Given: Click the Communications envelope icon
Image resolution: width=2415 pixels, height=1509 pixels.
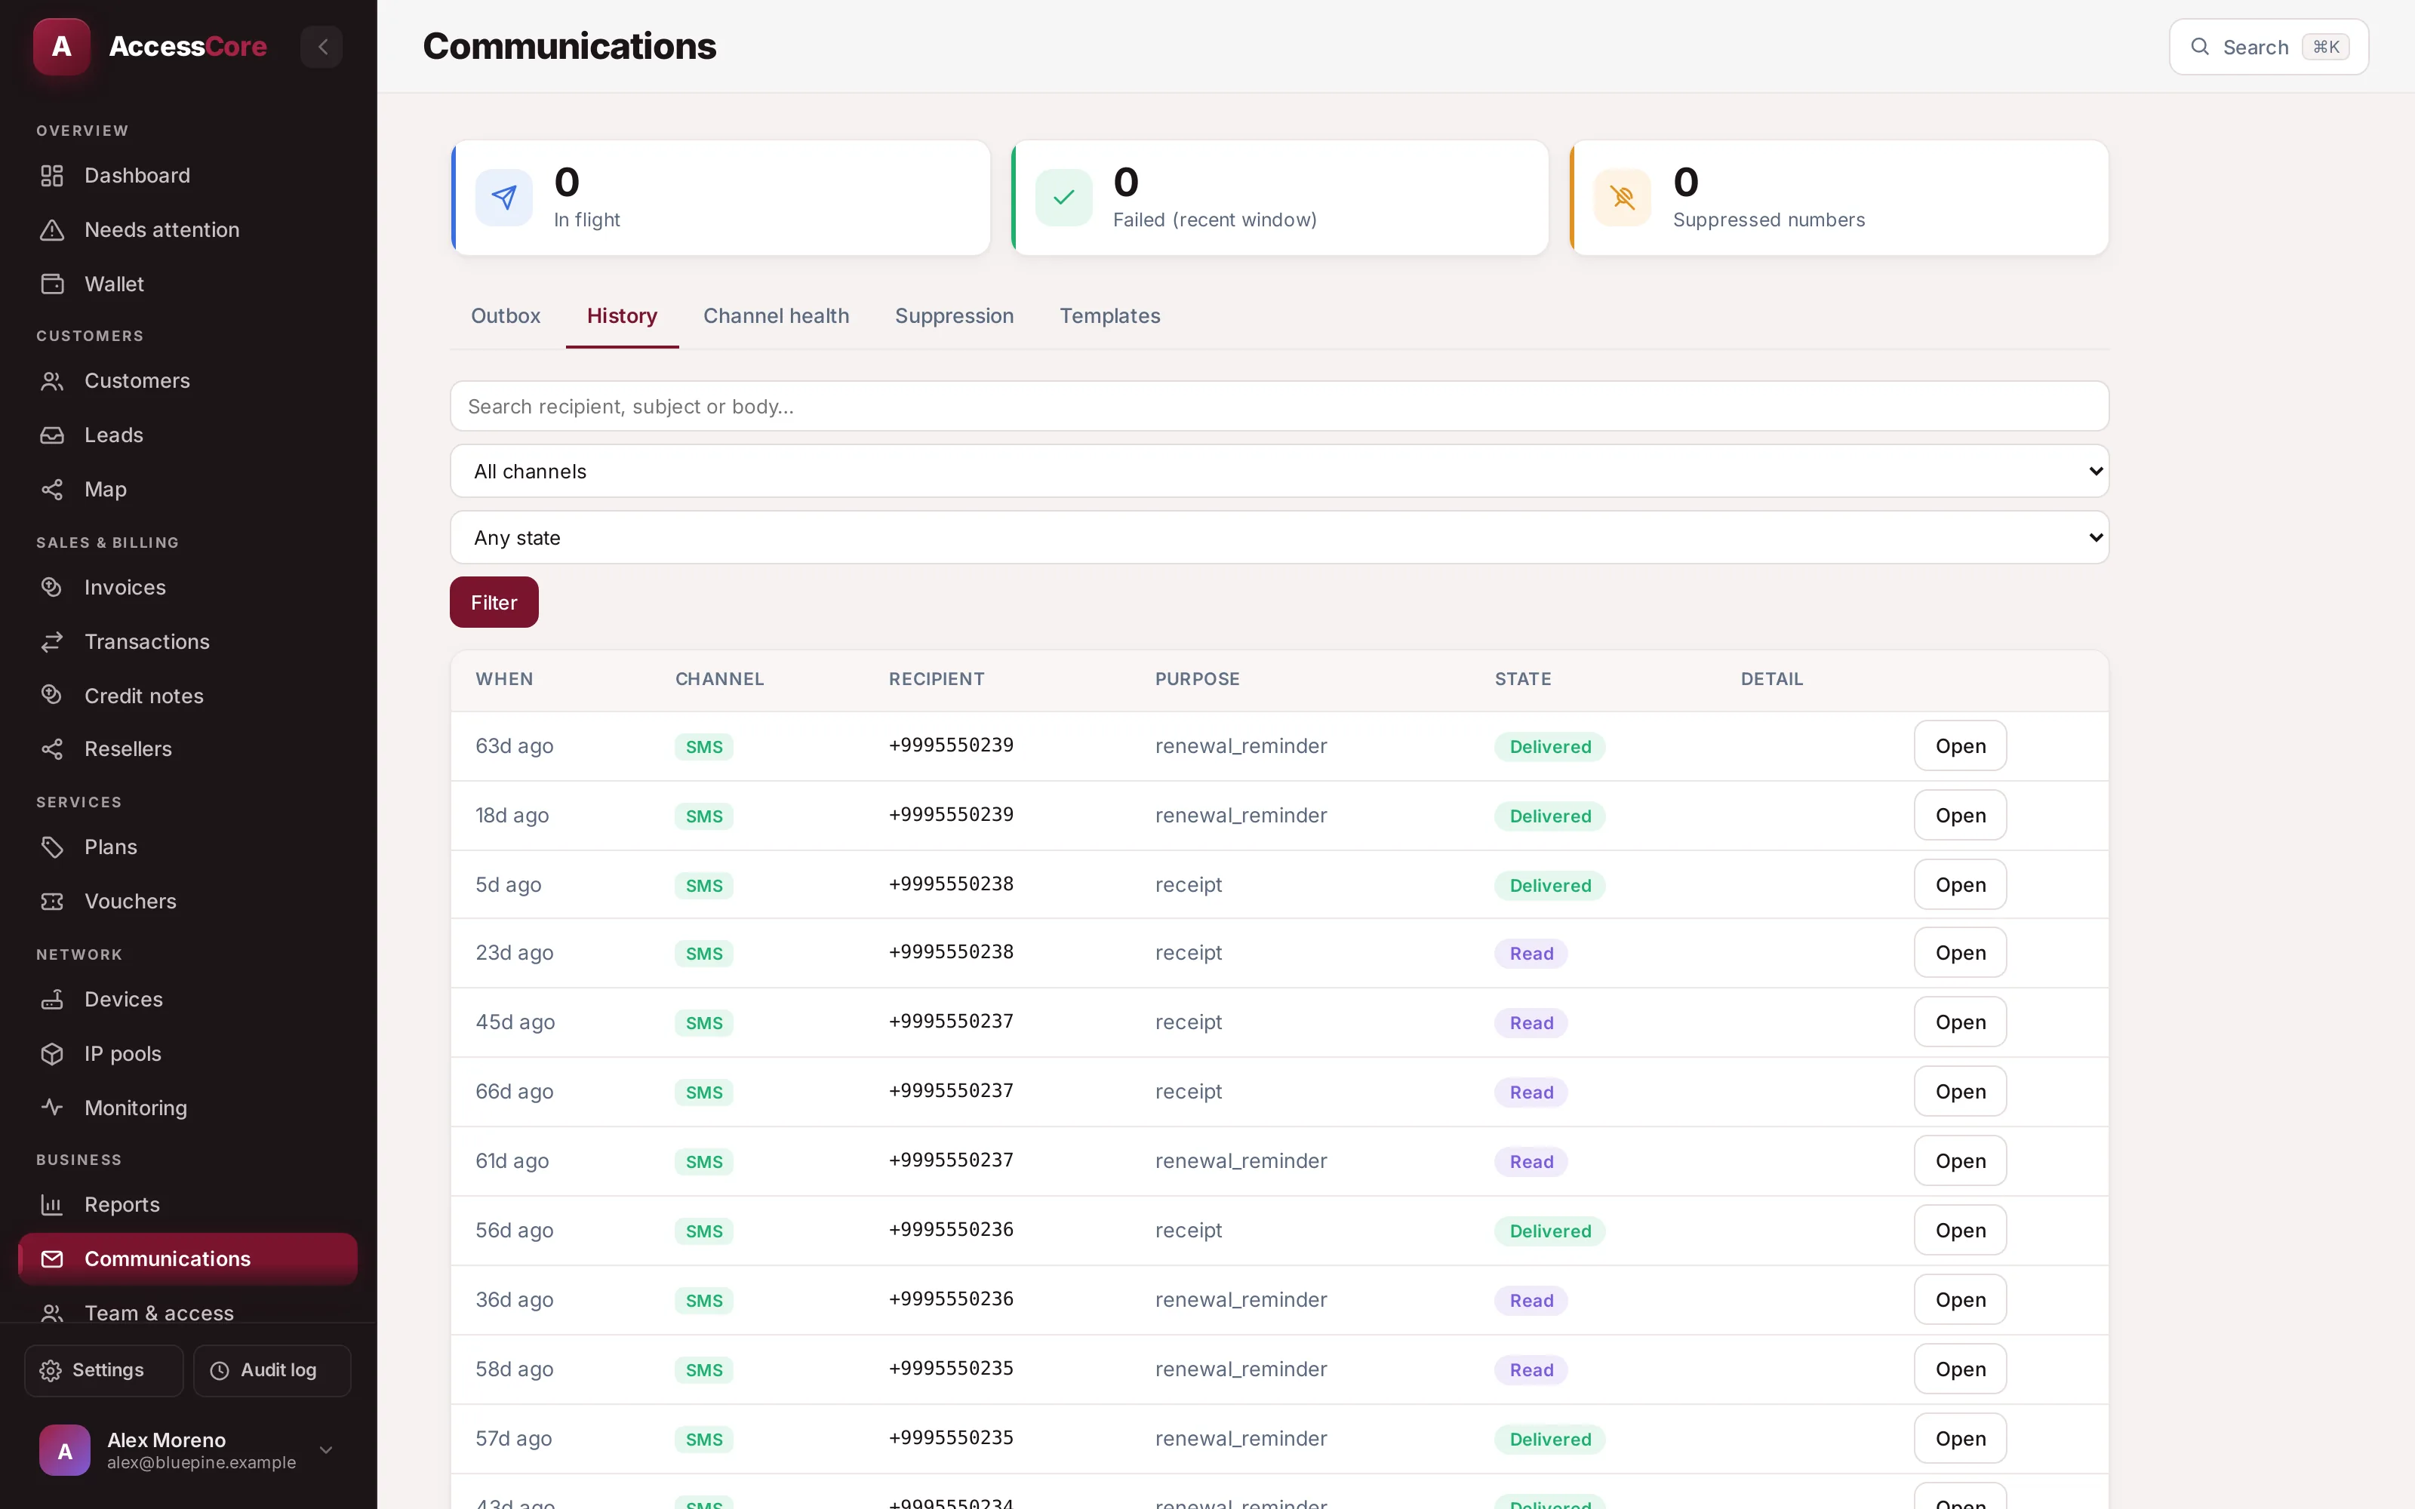Looking at the screenshot, I should pyautogui.click(x=52, y=1259).
